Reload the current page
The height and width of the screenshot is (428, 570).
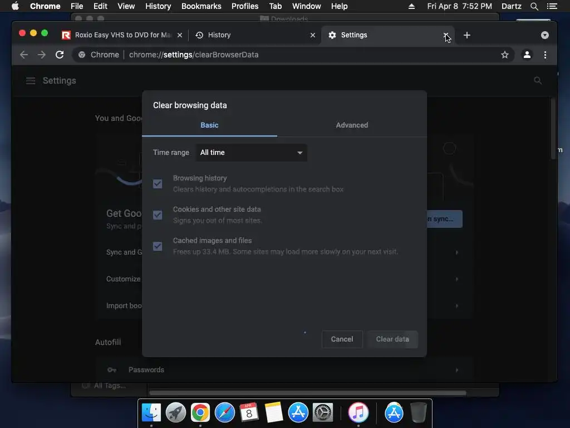[x=60, y=55]
